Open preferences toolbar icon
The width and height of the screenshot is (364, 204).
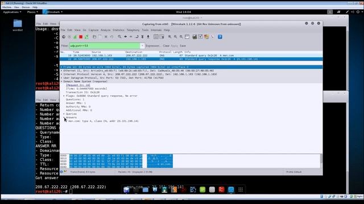click(x=212, y=37)
